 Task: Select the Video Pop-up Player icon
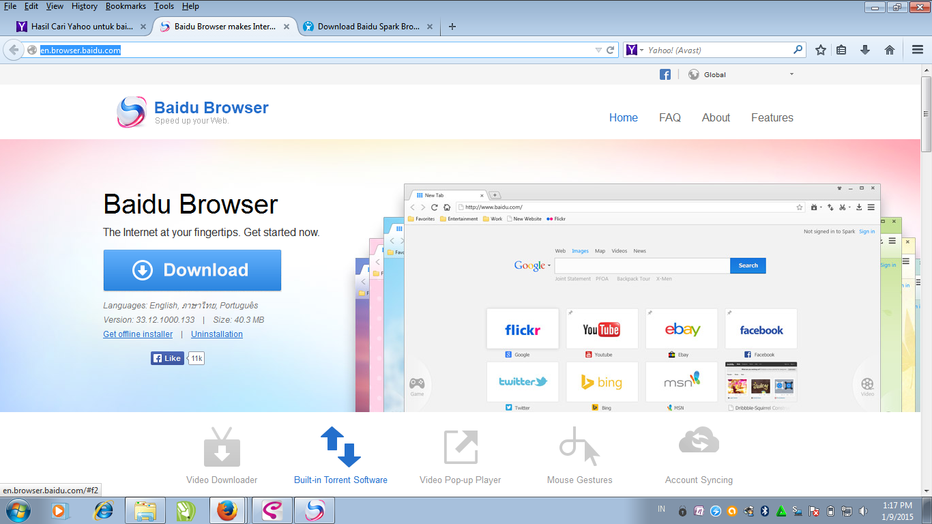point(461,447)
